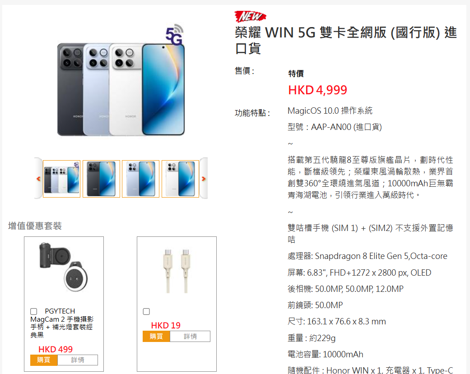Click 購買 under the PGYTECH MagCam bundle
470x374 pixels.
[x=44, y=360]
